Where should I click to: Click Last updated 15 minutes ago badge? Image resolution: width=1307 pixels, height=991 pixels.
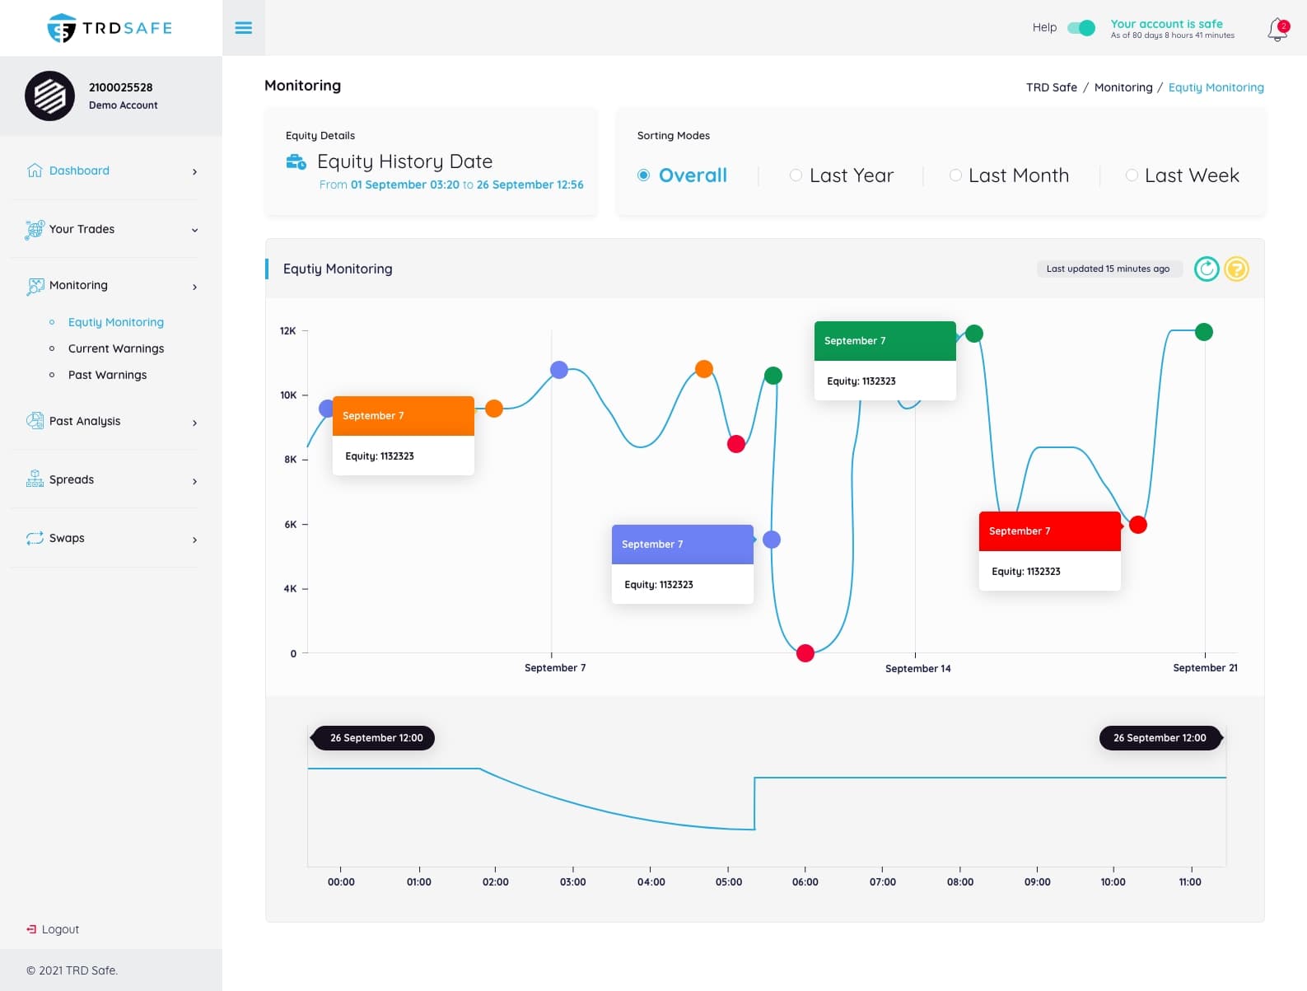click(x=1109, y=269)
